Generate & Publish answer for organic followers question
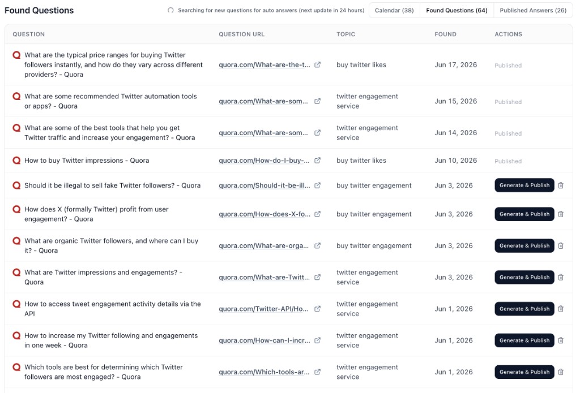Screen dimensions: 580x393 pos(524,245)
